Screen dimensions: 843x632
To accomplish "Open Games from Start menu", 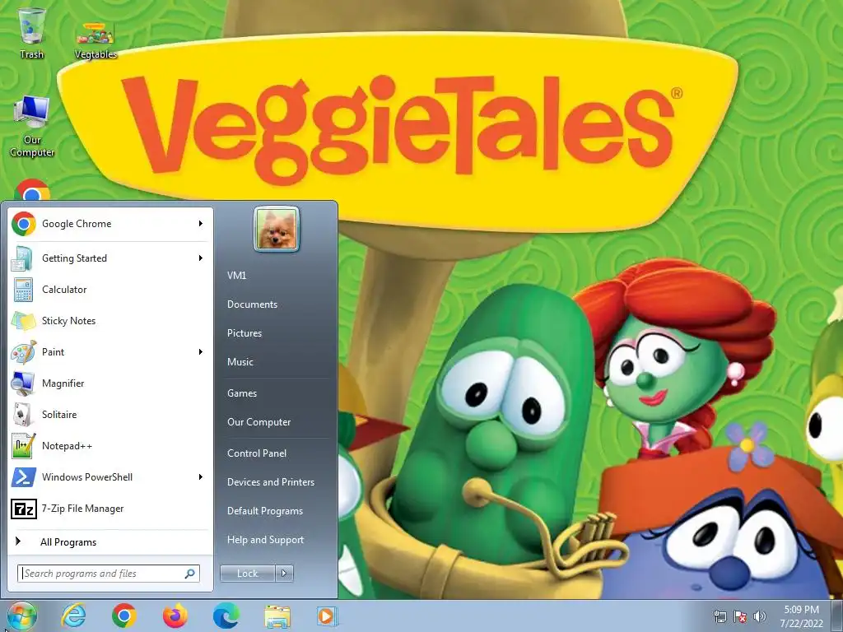I will pyautogui.click(x=241, y=393).
